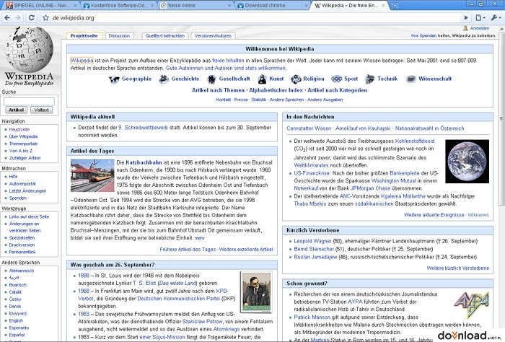This screenshot has height=342, width=505.
Task: Open the Technik portal icon
Action: click(369, 79)
